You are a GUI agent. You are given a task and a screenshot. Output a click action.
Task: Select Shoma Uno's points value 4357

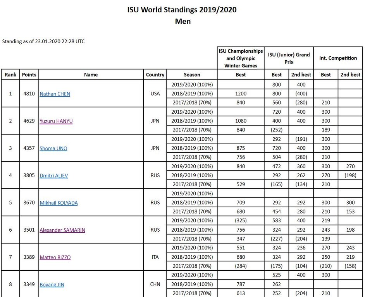point(29,148)
